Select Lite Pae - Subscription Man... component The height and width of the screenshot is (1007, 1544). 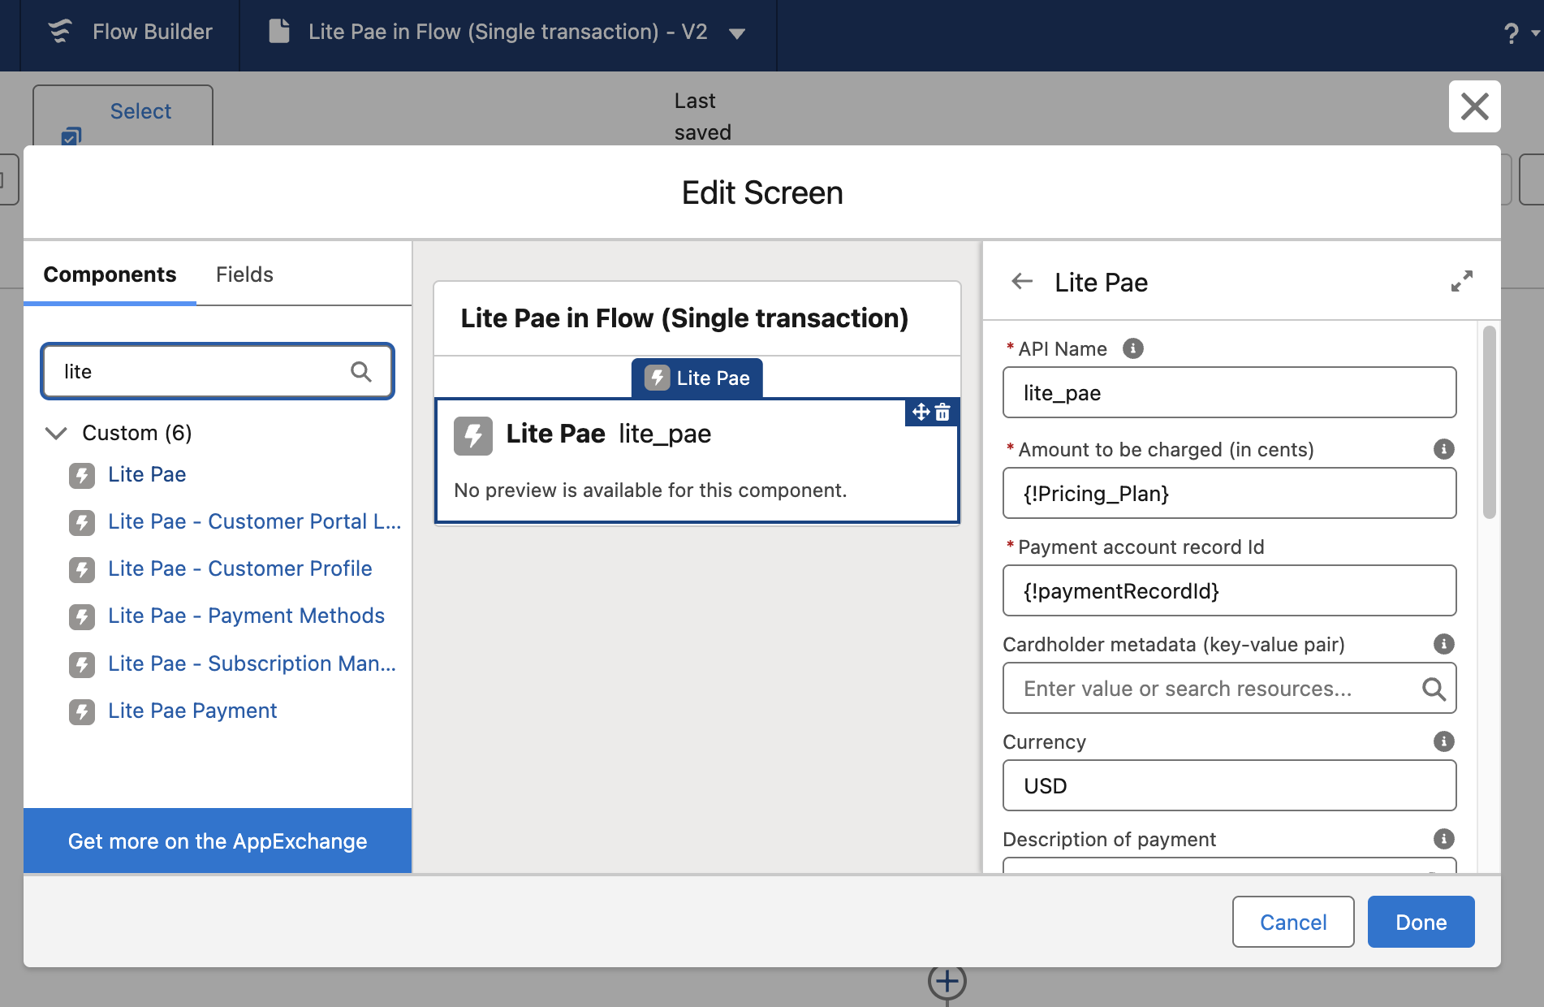point(252,663)
